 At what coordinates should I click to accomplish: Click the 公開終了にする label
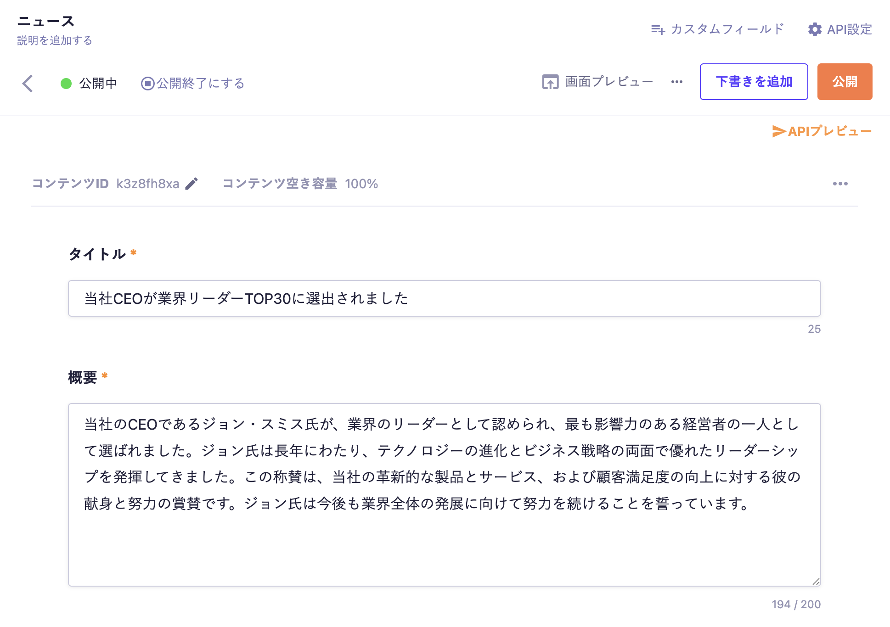(201, 84)
